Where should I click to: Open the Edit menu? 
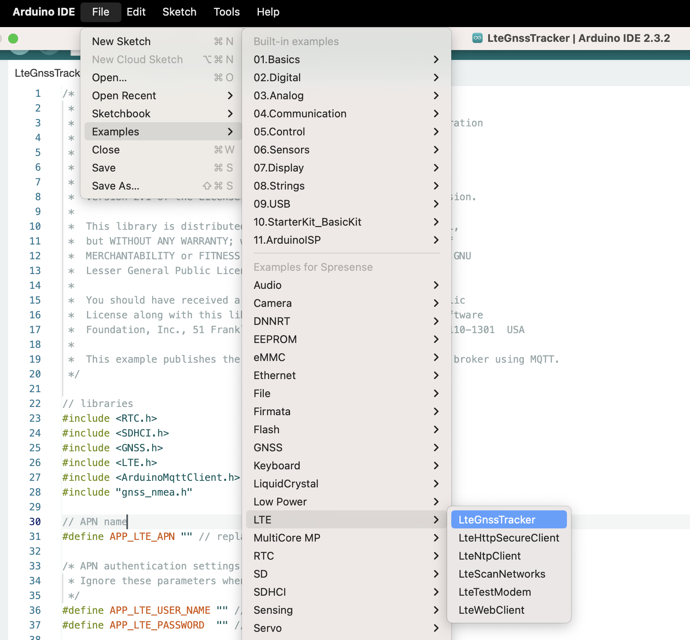[x=136, y=12]
